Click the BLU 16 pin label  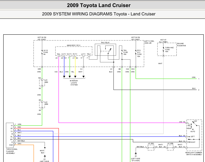coord(182,136)
